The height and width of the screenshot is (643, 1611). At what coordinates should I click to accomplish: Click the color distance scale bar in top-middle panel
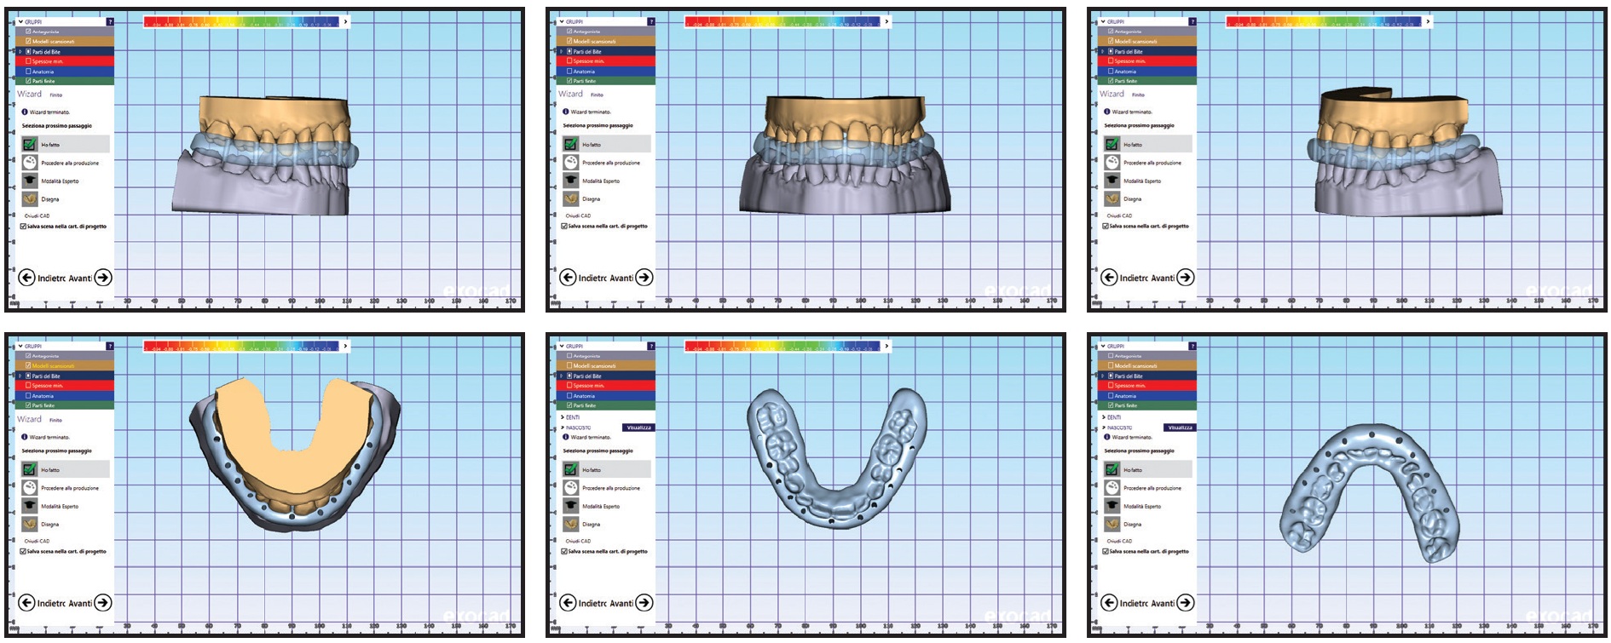pos(782,22)
